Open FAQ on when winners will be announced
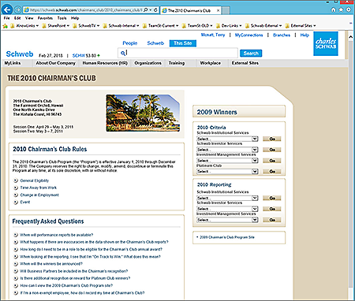This screenshot has height=301, width=355. [x=51, y=264]
